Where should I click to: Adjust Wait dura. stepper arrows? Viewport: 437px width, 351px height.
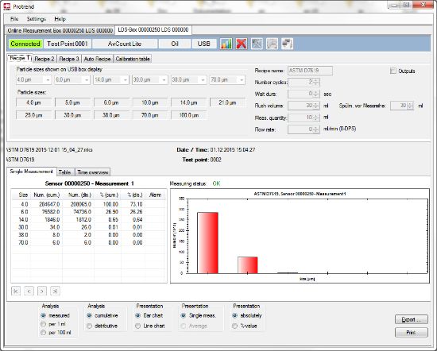pyautogui.click(x=315, y=94)
